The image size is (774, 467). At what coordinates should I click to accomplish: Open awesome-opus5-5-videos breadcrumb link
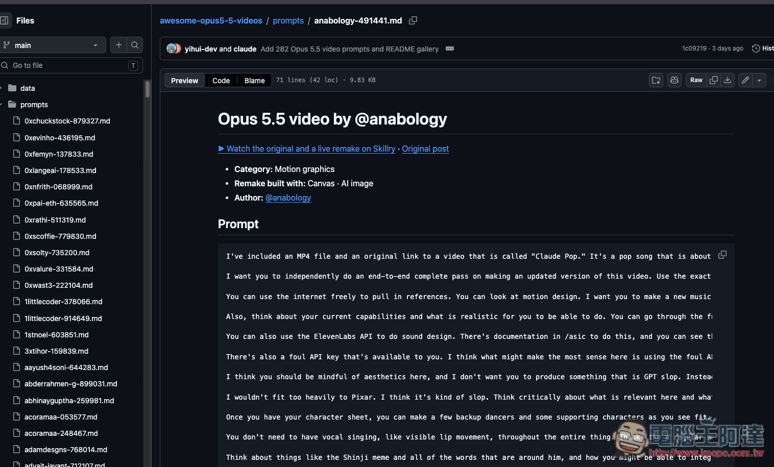tap(211, 20)
